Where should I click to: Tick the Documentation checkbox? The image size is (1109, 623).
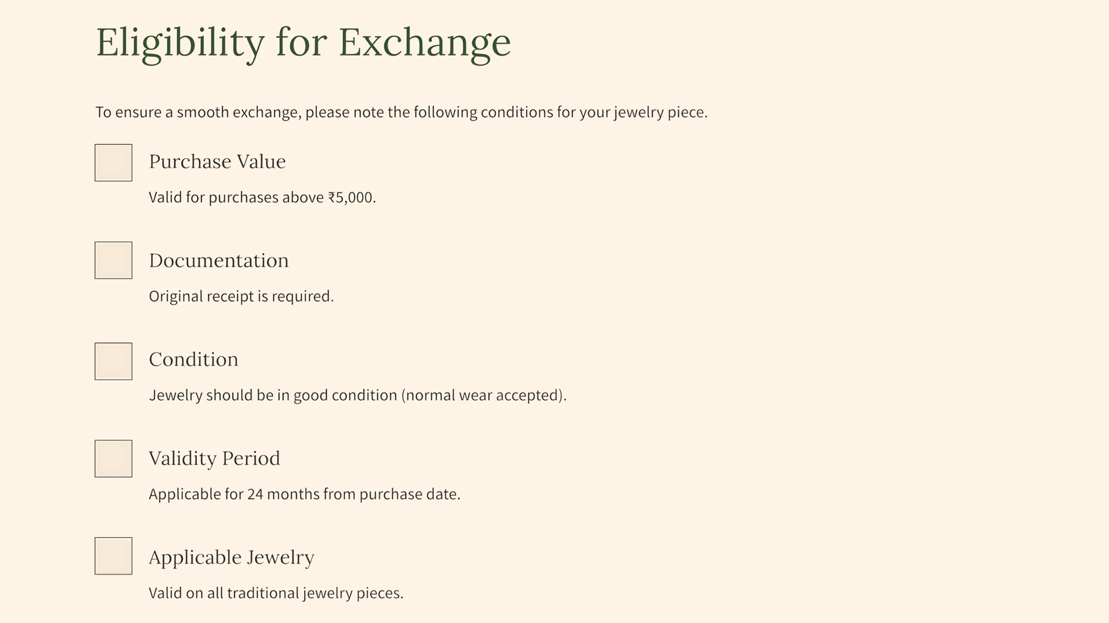tap(114, 260)
